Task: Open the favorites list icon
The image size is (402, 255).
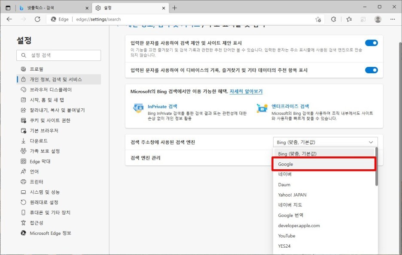Action: (349, 19)
